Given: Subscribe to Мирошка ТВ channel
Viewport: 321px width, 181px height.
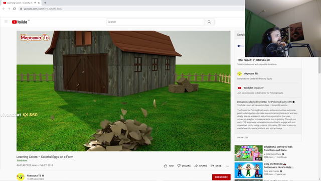Looking at the screenshot, I should (x=221, y=177).
